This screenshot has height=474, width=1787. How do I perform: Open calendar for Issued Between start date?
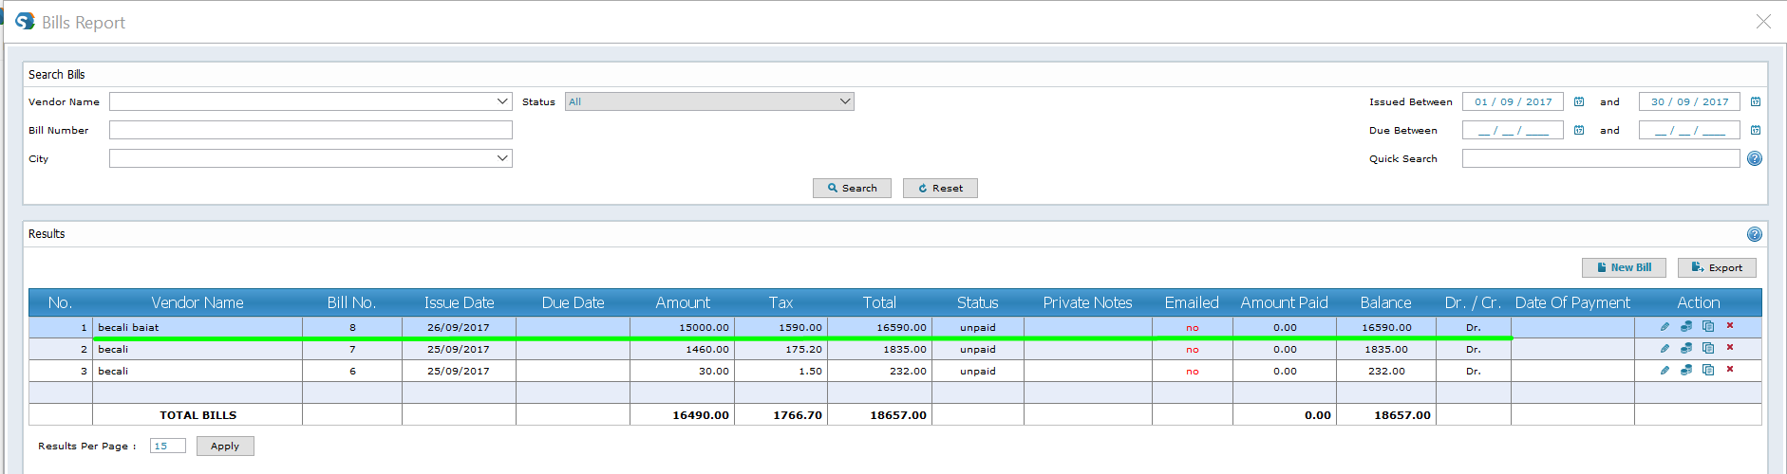(1579, 102)
